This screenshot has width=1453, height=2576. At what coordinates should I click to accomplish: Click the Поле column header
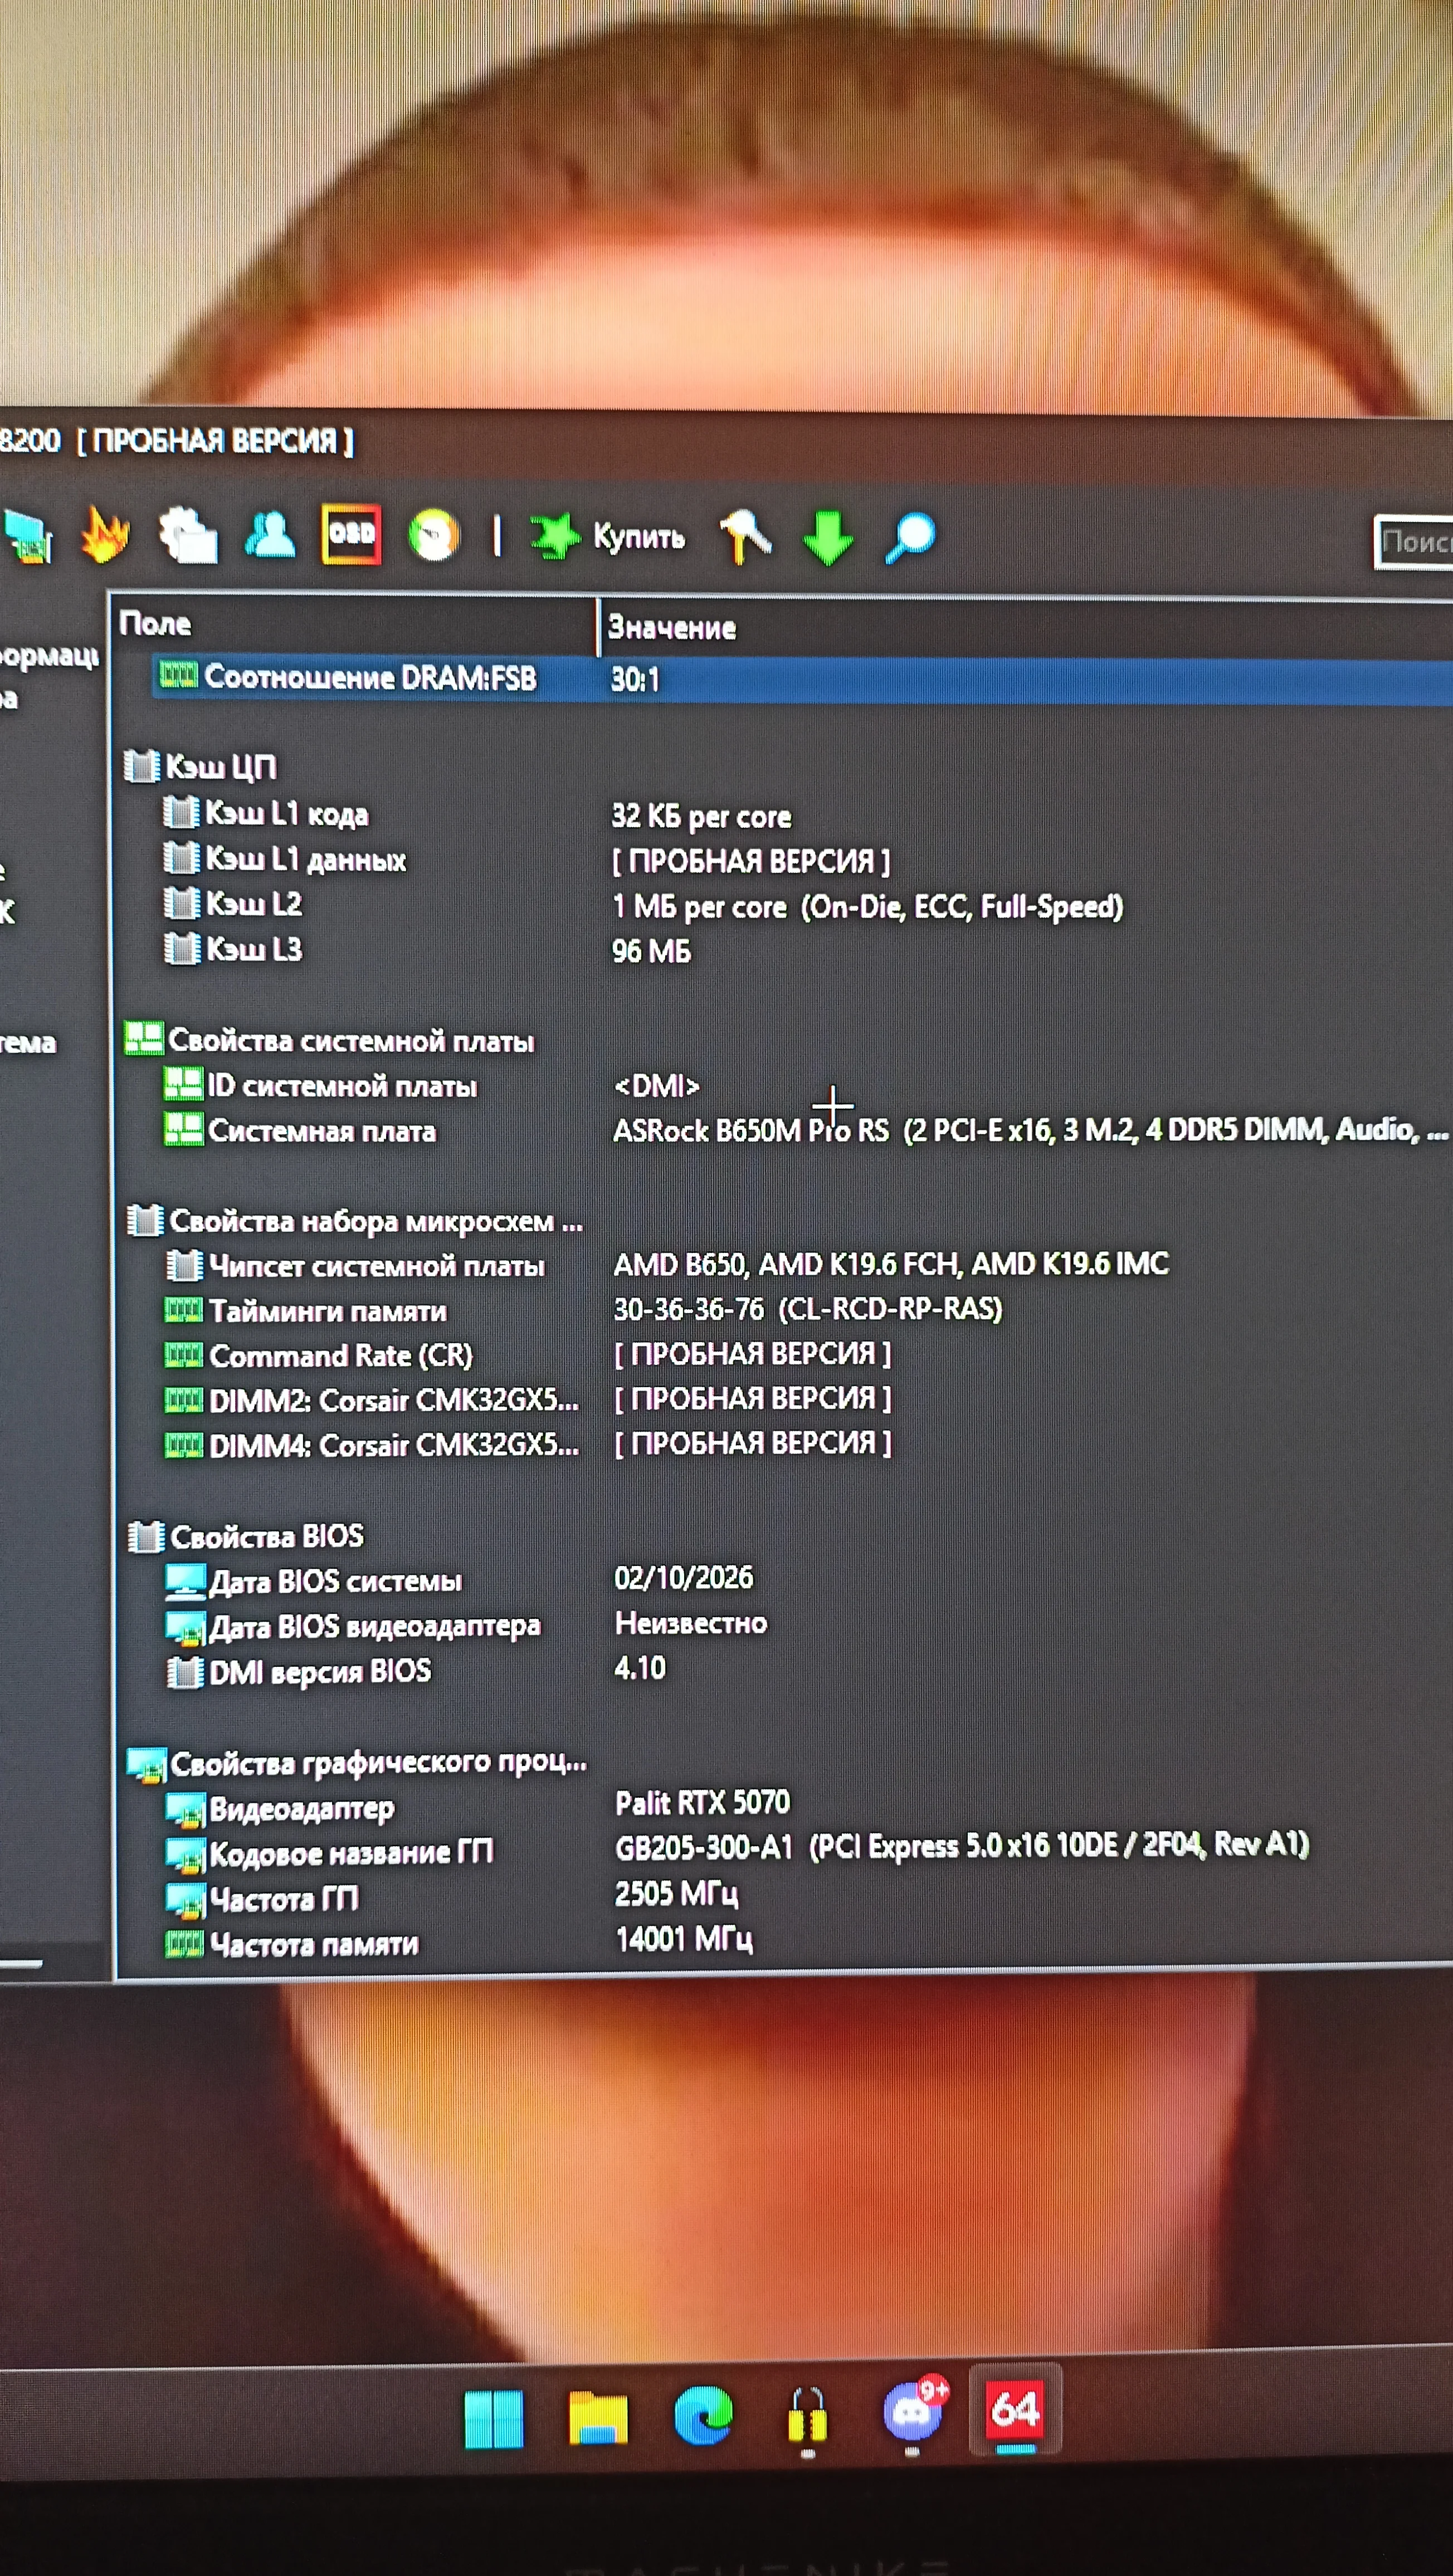[155, 624]
